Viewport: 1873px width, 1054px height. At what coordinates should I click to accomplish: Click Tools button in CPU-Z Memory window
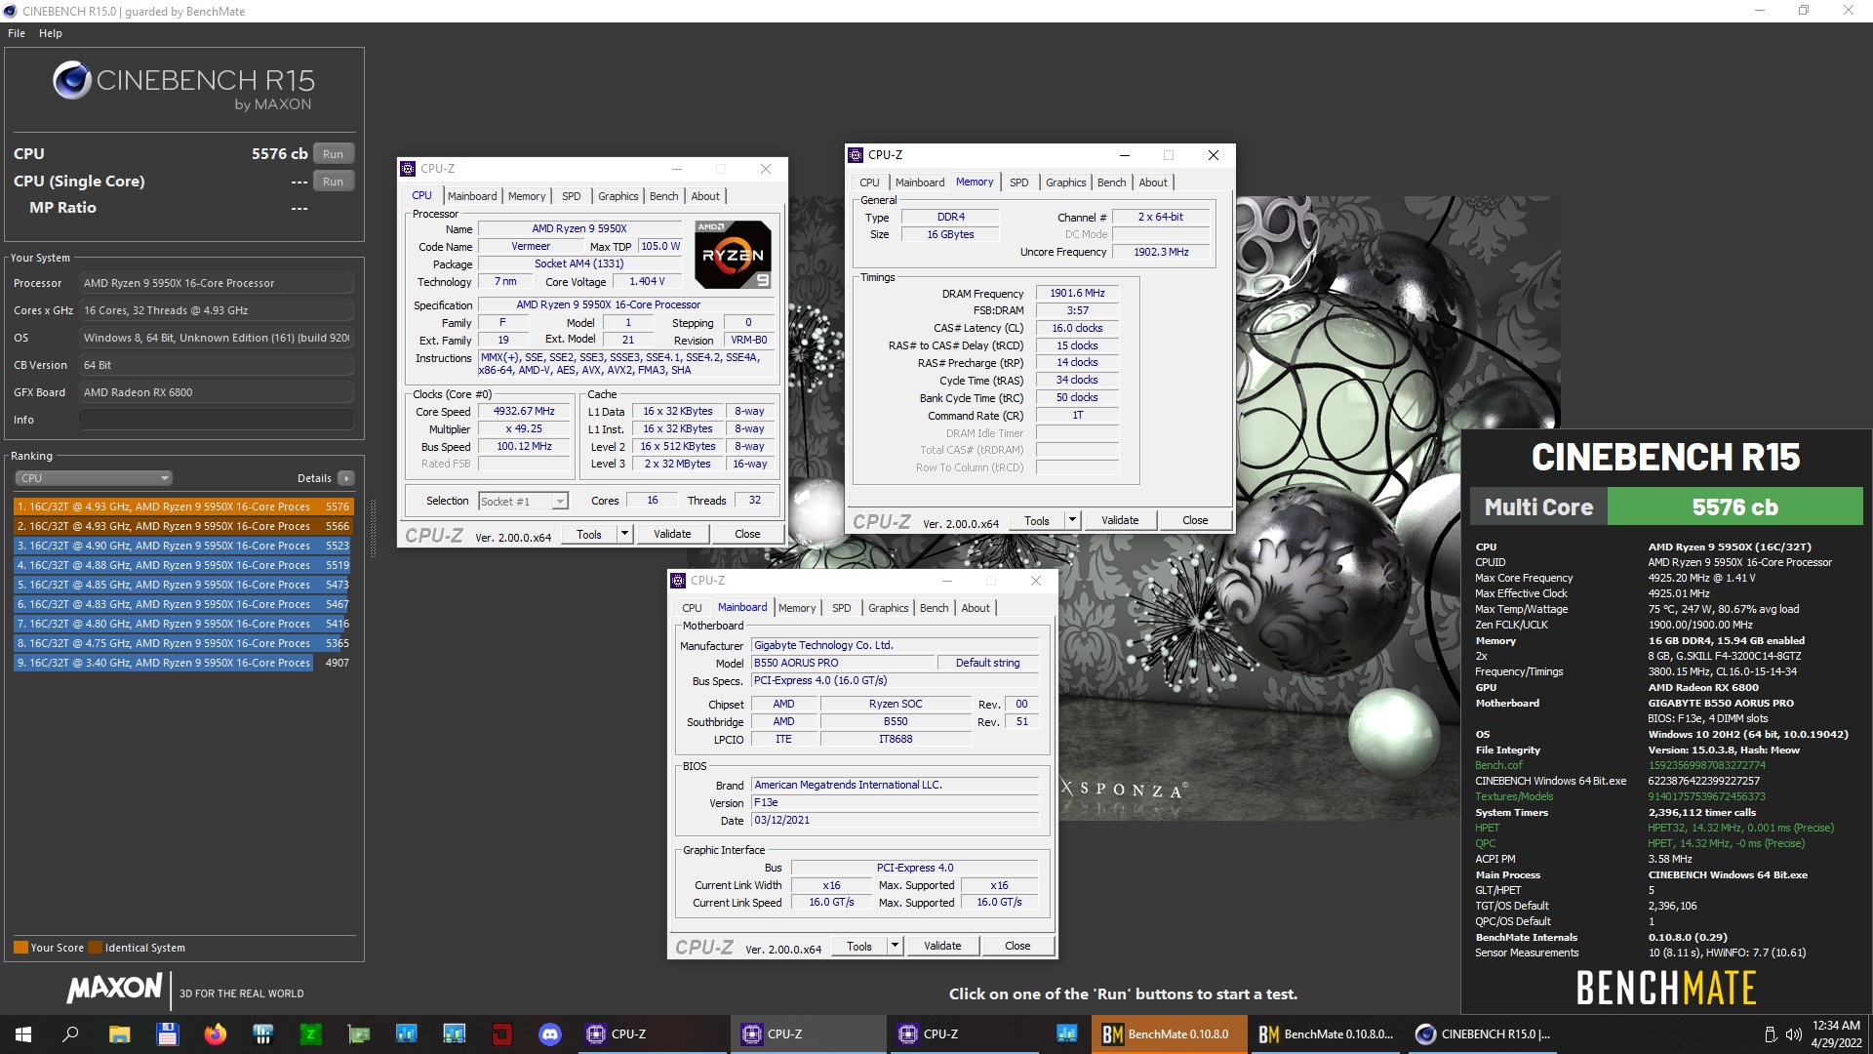coord(1037,520)
